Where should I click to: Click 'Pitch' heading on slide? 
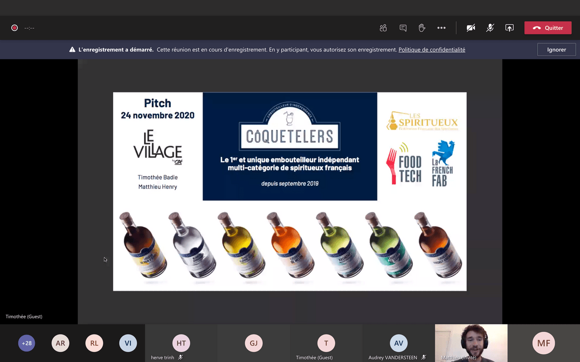tap(158, 103)
